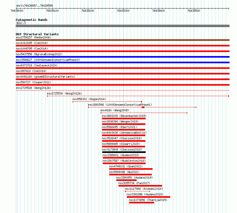
Task: Click red bar under nsv590727 (Cooper2011)
Action: tap(122, 85)
